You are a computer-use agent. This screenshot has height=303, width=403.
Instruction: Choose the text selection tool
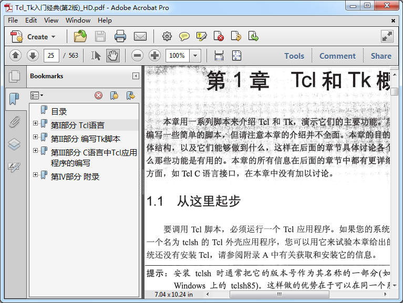click(96, 56)
